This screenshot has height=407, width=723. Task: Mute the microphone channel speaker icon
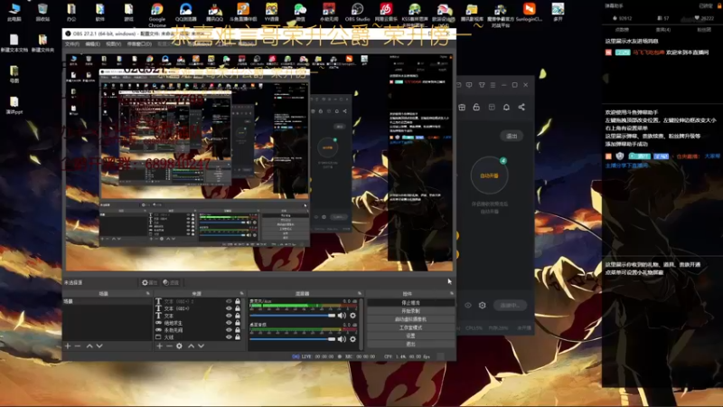(x=342, y=315)
